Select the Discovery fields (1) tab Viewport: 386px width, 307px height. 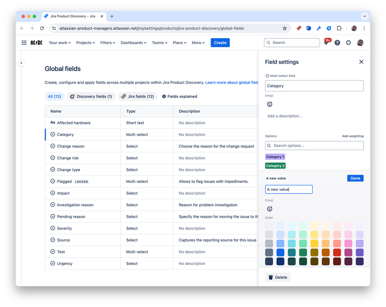[x=91, y=96]
